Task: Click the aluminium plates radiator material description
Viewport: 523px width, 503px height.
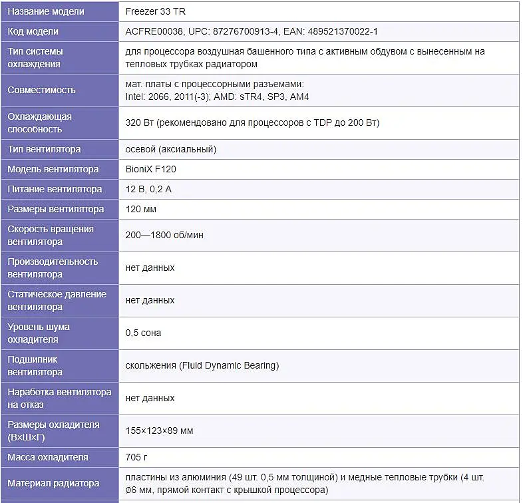Action: tap(305, 484)
